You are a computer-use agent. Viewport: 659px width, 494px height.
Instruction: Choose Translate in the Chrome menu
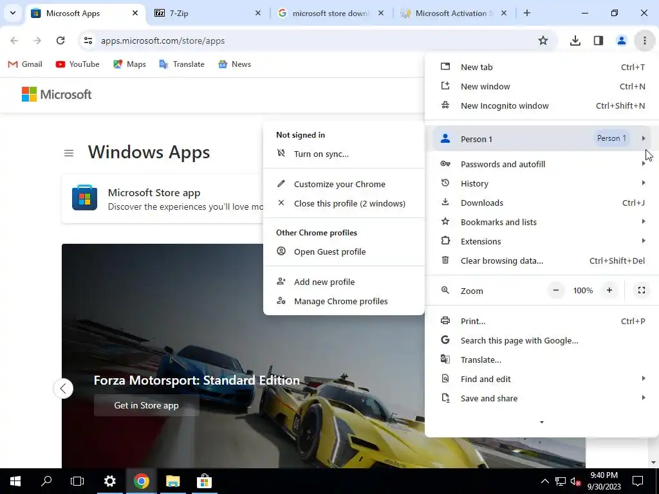[542, 360]
